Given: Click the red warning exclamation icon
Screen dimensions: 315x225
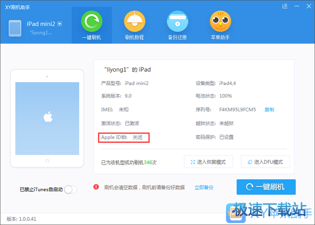Looking at the screenshot, I should [96, 187].
